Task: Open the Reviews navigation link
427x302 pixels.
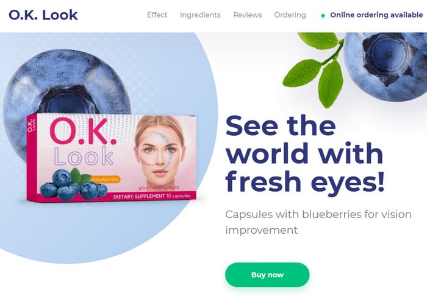Action: [x=247, y=15]
